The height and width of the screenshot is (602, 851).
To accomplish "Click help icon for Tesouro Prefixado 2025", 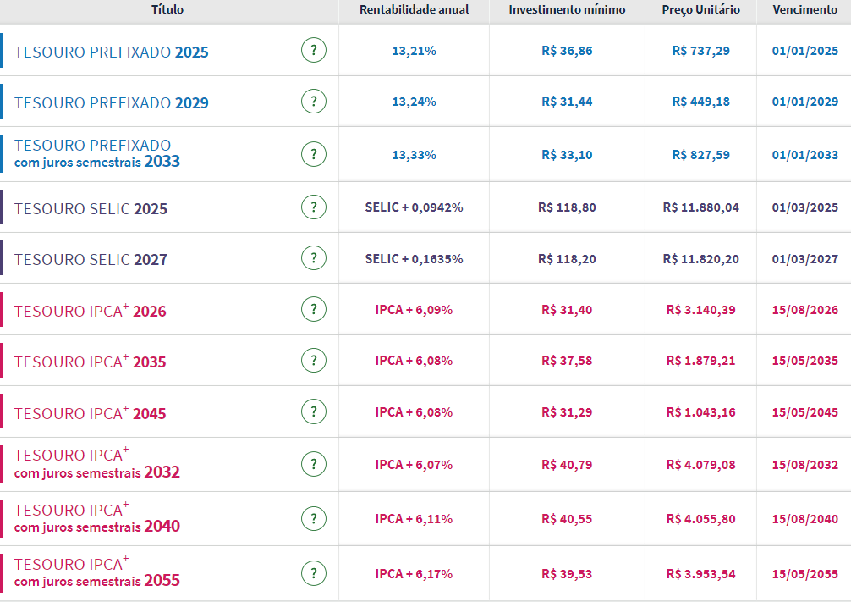I will (313, 51).
